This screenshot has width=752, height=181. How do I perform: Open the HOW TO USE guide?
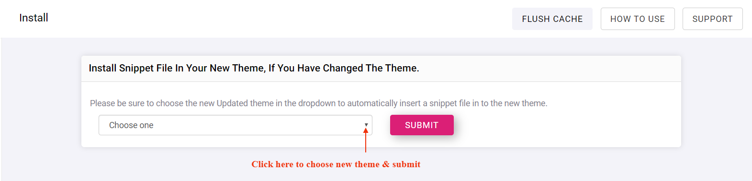tap(638, 19)
